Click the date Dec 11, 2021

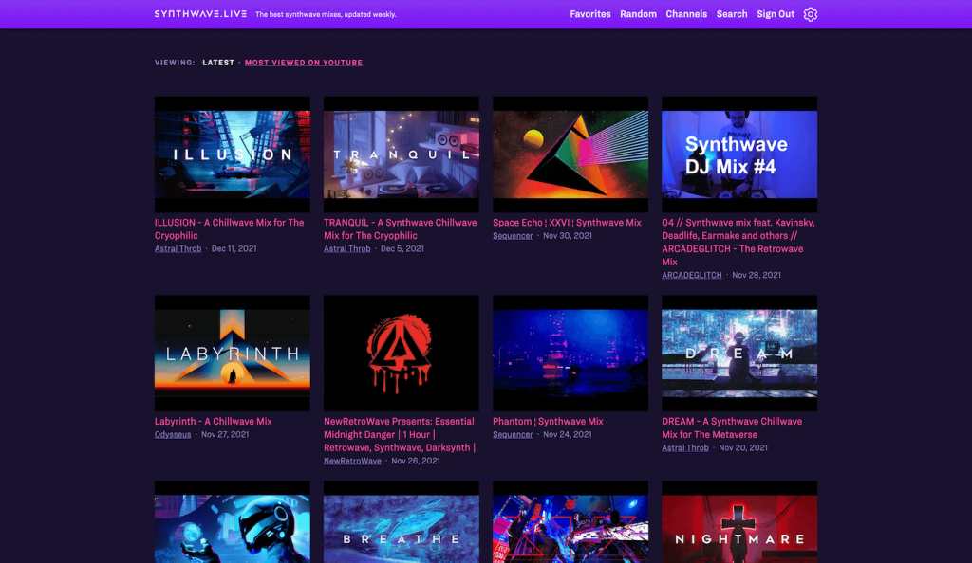234,248
